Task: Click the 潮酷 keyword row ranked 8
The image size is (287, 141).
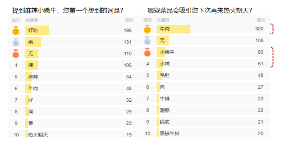Action: (204, 110)
